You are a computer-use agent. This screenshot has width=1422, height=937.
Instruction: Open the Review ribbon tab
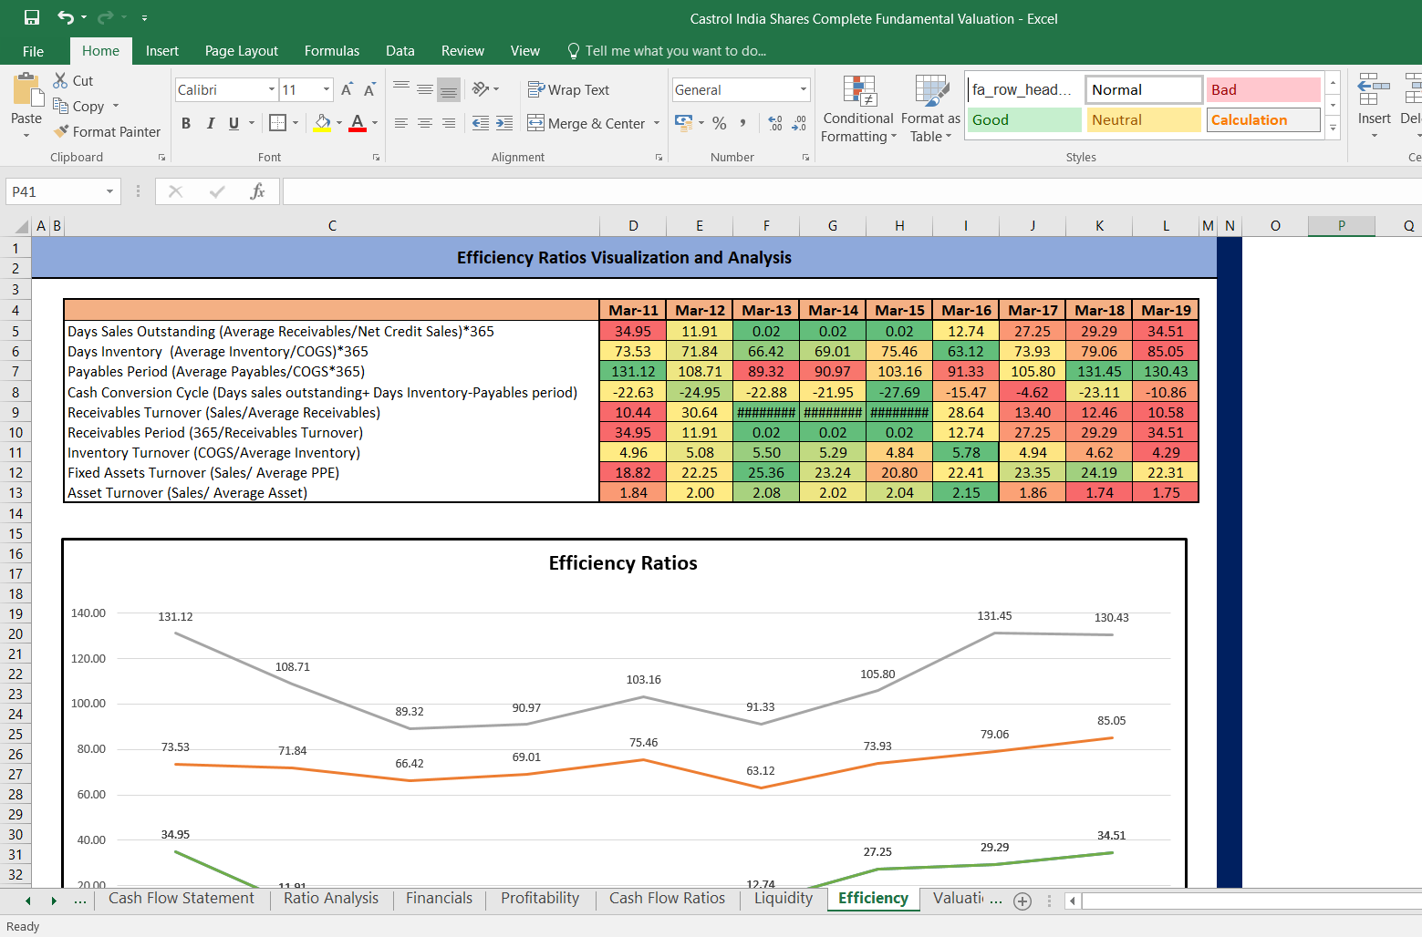[x=462, y=51]
